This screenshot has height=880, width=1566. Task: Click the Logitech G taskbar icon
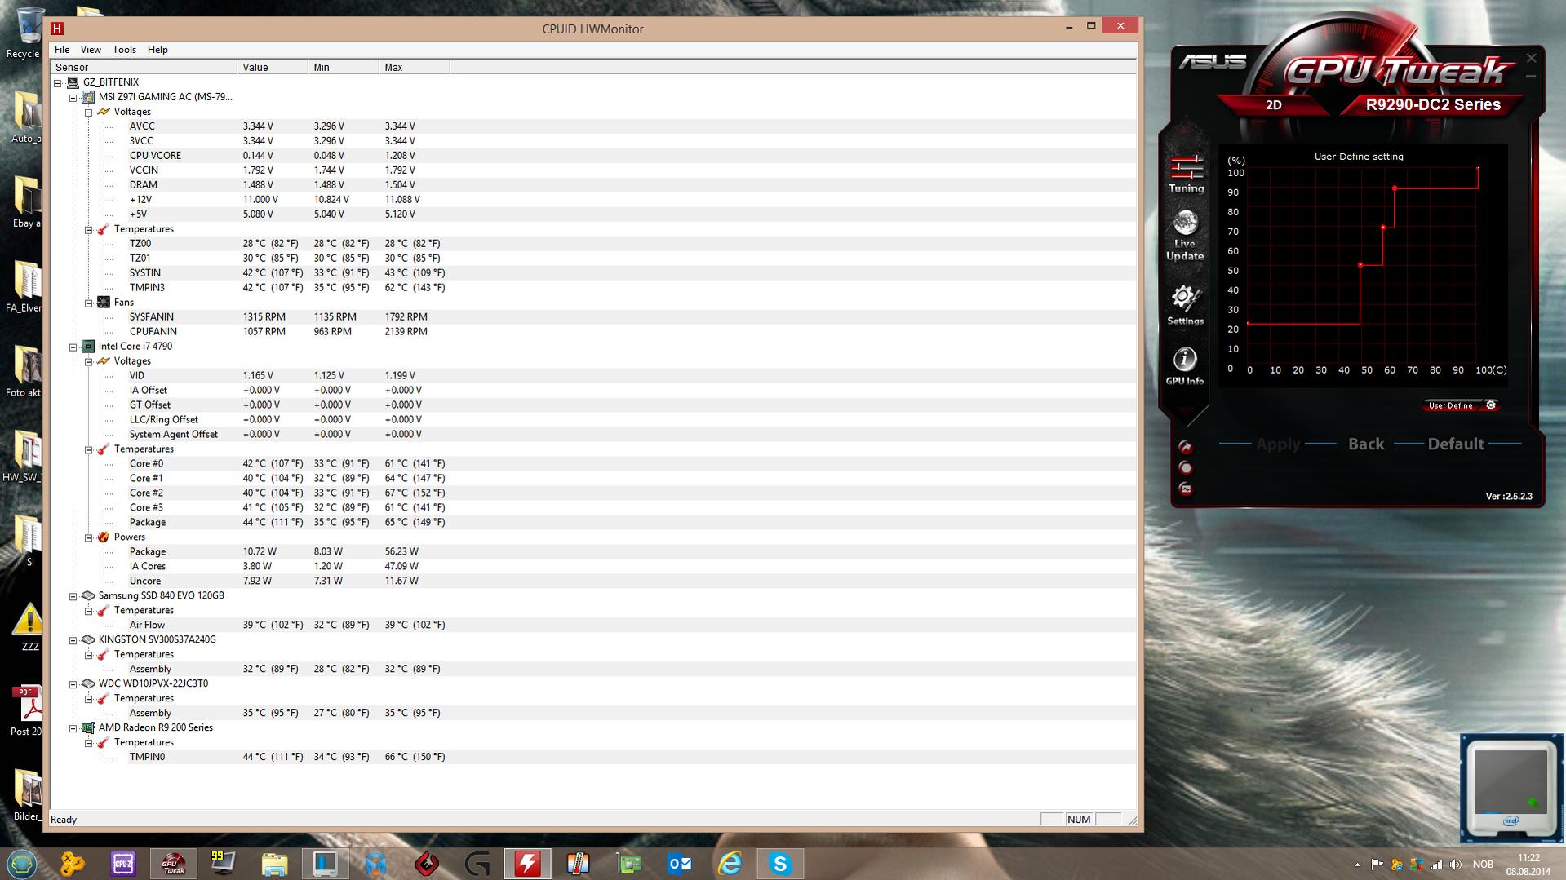(x=477, y=863)
